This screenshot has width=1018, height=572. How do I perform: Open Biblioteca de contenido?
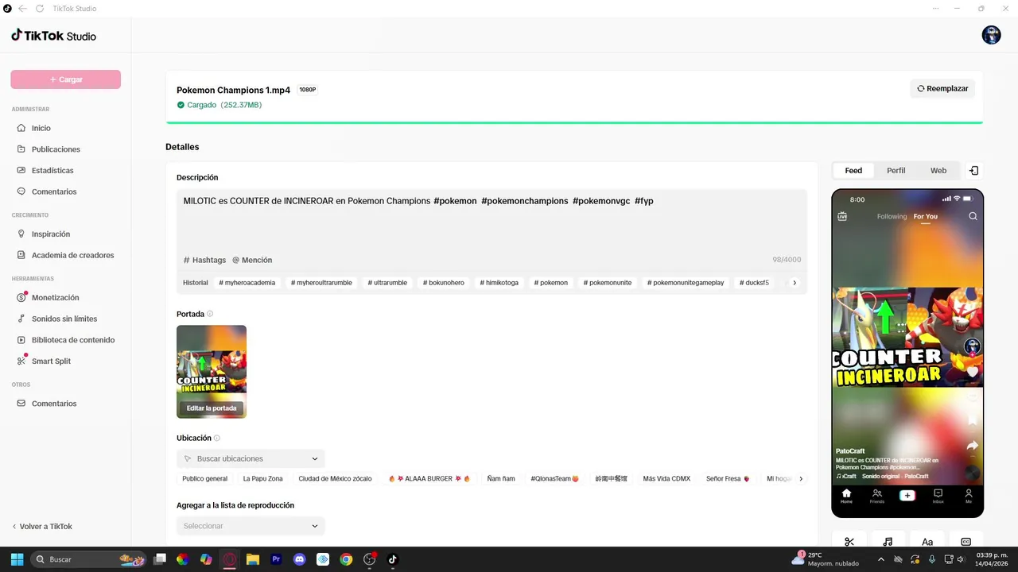click(x=65, y=340)
